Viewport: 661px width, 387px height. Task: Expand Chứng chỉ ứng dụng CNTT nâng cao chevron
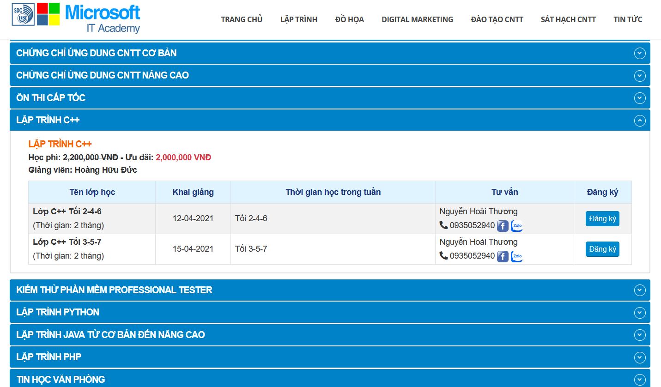pos(640,76)
